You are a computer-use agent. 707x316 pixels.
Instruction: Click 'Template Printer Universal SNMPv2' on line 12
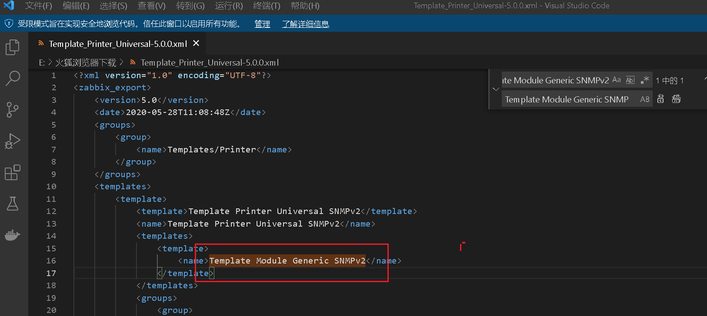(274, 211)
